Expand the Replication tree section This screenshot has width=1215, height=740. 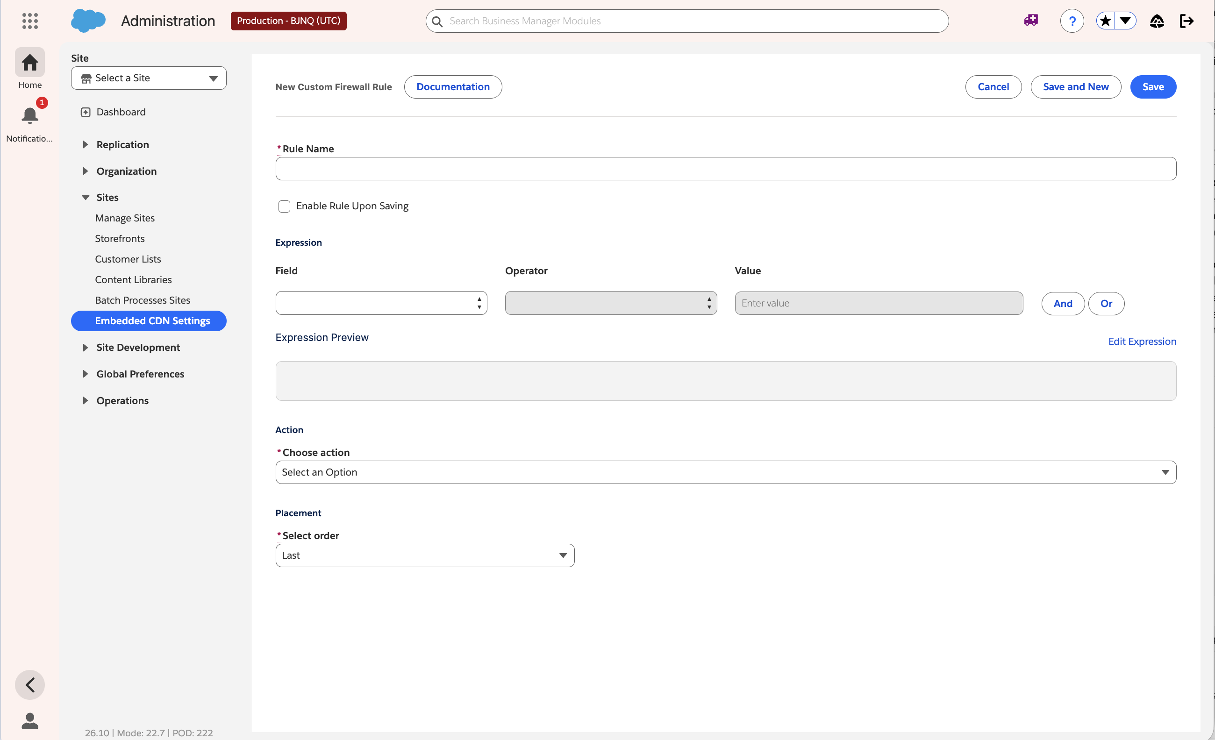86,144
